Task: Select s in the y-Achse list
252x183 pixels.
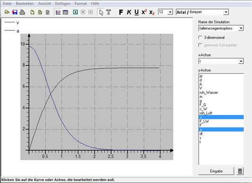Action: point(221,138)
